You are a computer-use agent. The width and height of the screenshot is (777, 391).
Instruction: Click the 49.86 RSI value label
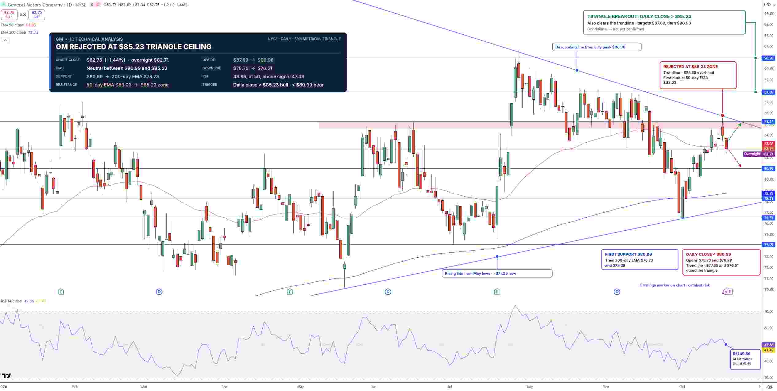769,345
